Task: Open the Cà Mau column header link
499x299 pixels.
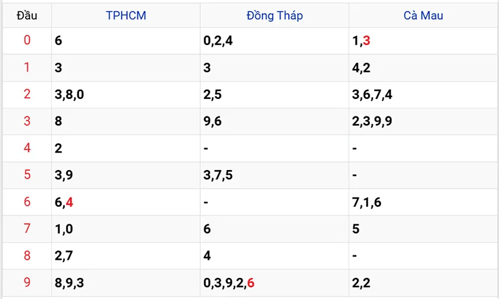Action: click(423, 16)
